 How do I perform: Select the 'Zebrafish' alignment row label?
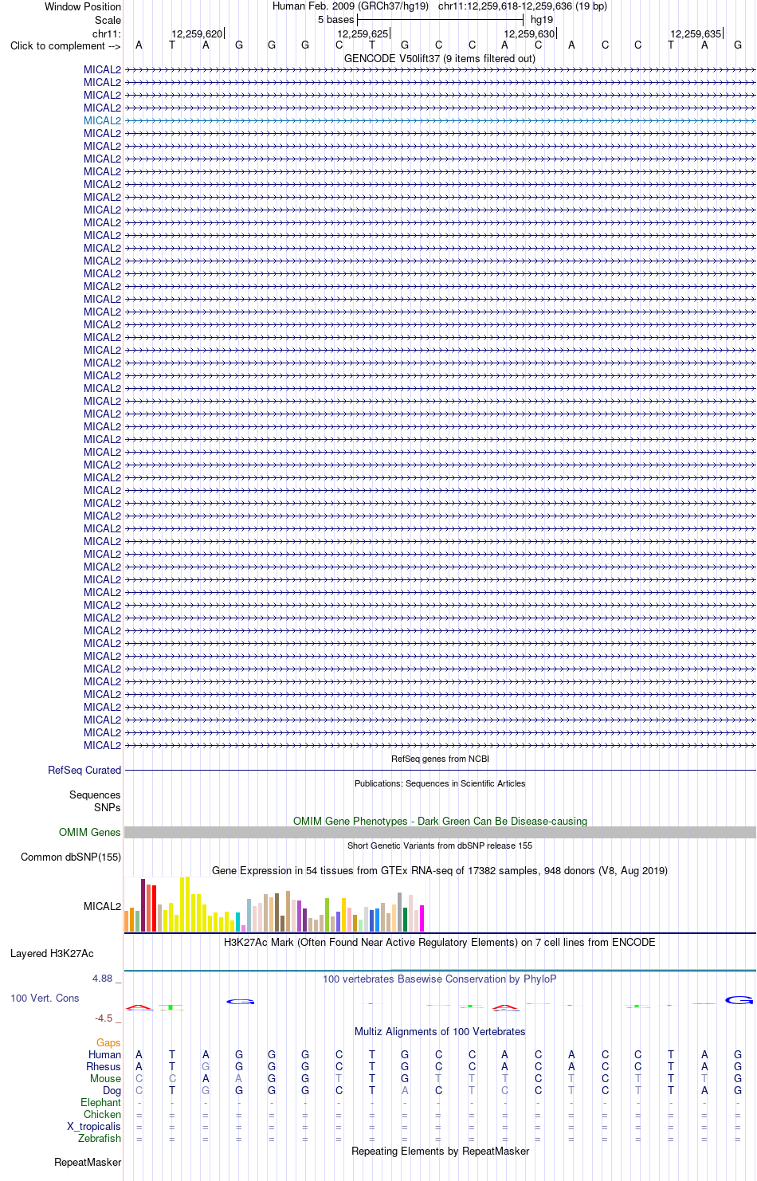[x=100, y=1138]
